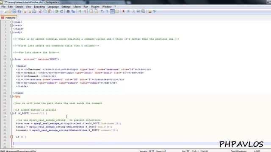Screen dimensions: 271x152
Task: Cut selection with the scissors icon
Action: (40, 11)
